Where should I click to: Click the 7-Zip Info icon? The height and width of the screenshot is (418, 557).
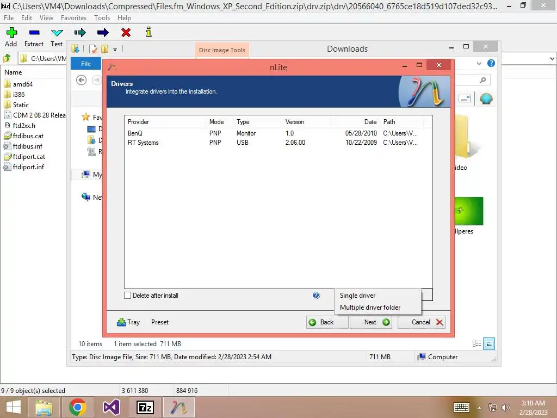148,32
